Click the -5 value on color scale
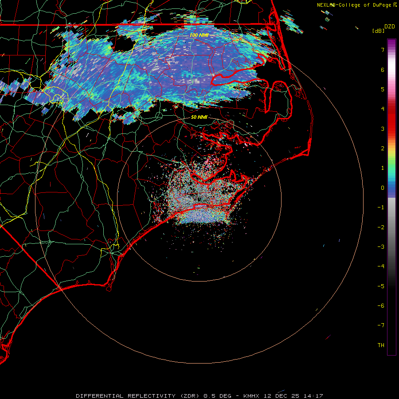 [x=381, y=286]
